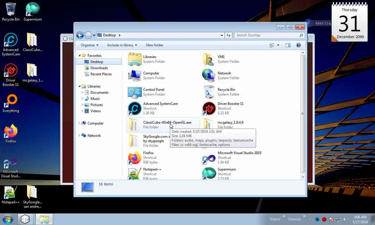Collapse the Favorites tree section
This screenshot has height=225, width=375.
click(x=79, y=55)
